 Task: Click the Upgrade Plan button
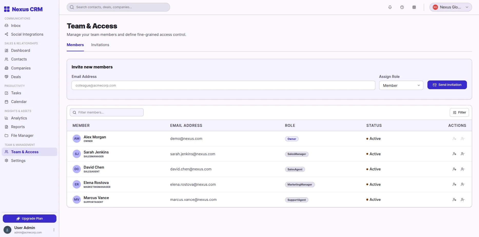30,219
